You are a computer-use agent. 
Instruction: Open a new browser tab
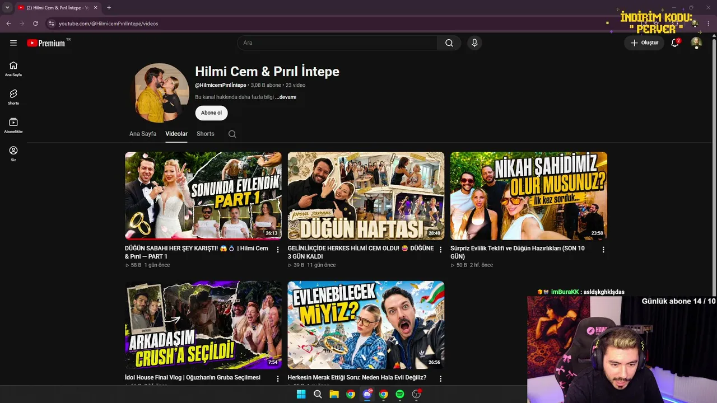click(109, 7)
